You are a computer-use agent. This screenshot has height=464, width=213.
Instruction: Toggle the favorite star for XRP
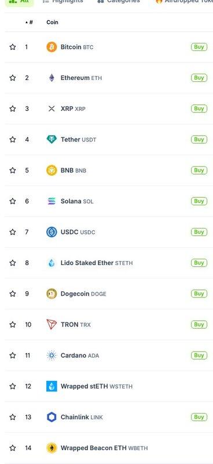point(12,108)
